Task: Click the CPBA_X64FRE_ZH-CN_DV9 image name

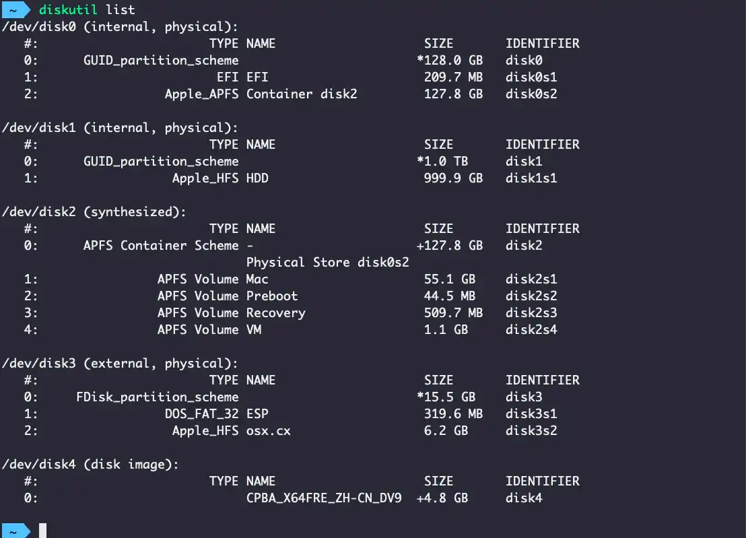Action: [324, 498]
